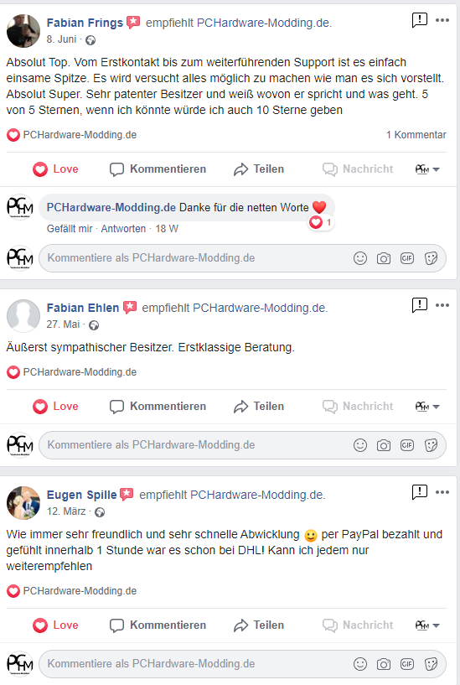
Task: Expand page identity dropdown on Fabian Ehlen post
Action: pos(427,407)
